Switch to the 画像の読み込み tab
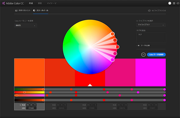 click(x=23, y=10)
